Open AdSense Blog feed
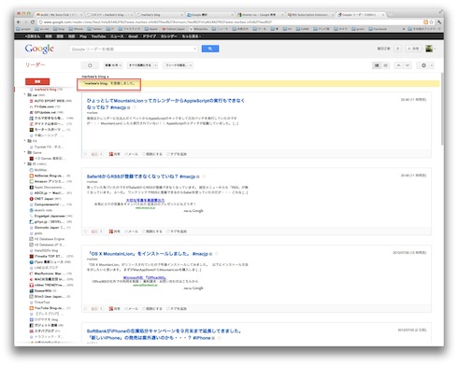This screenshot has height=366, width=458. pyautogui.click(x=50, y=176)
